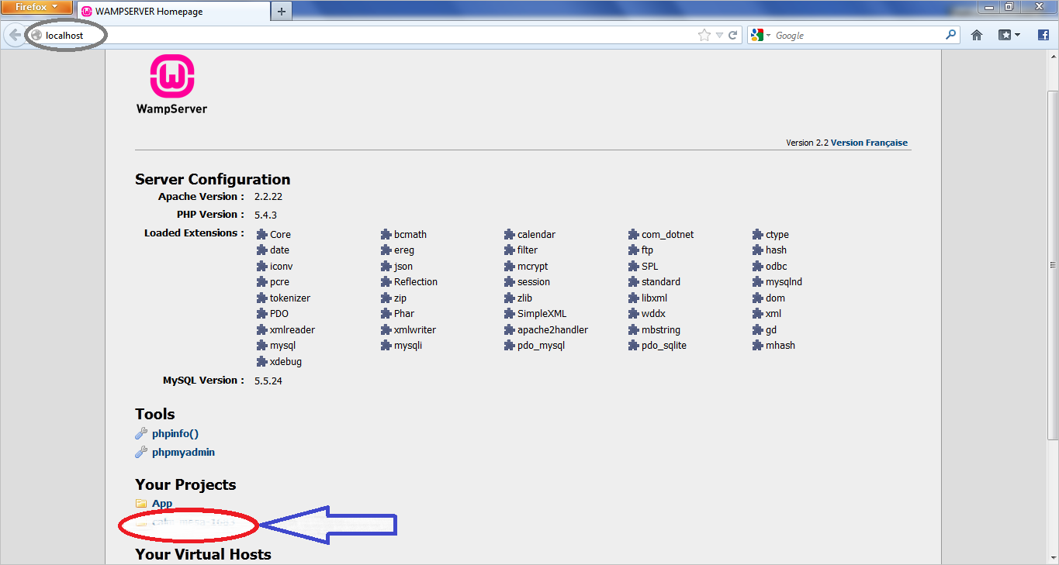The height and width of the screenshot is (565, 1059).
Task: Click the apache2handler extension text
Action: coord(552,330)
